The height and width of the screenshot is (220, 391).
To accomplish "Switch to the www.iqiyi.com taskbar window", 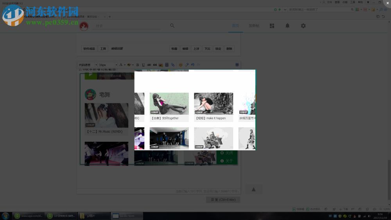I will pos(29,216).
